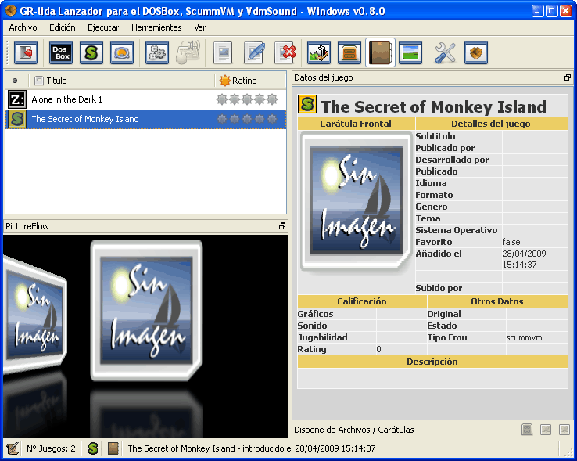Click last cover availability icon
This screenshot has width=577, height=461.
tap(564, 430)
